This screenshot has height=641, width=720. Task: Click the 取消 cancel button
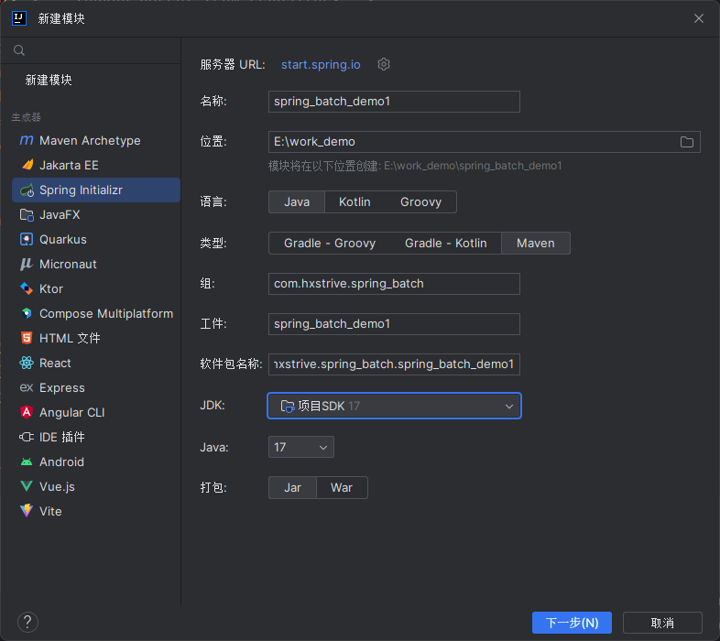662,623
